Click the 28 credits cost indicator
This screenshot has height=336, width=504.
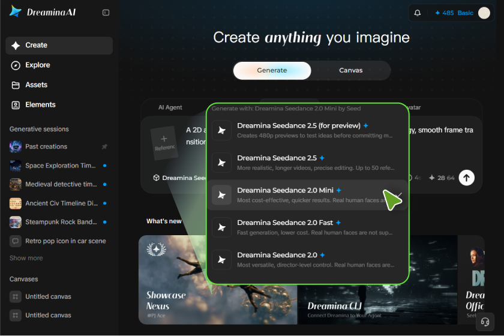coord(442,178)
